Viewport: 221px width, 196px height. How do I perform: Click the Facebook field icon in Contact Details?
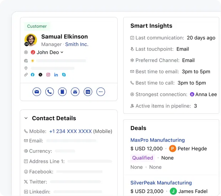pyautogui.click(x=26, y=172)
